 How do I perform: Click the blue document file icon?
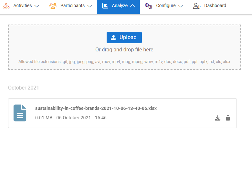pos(20,113)
